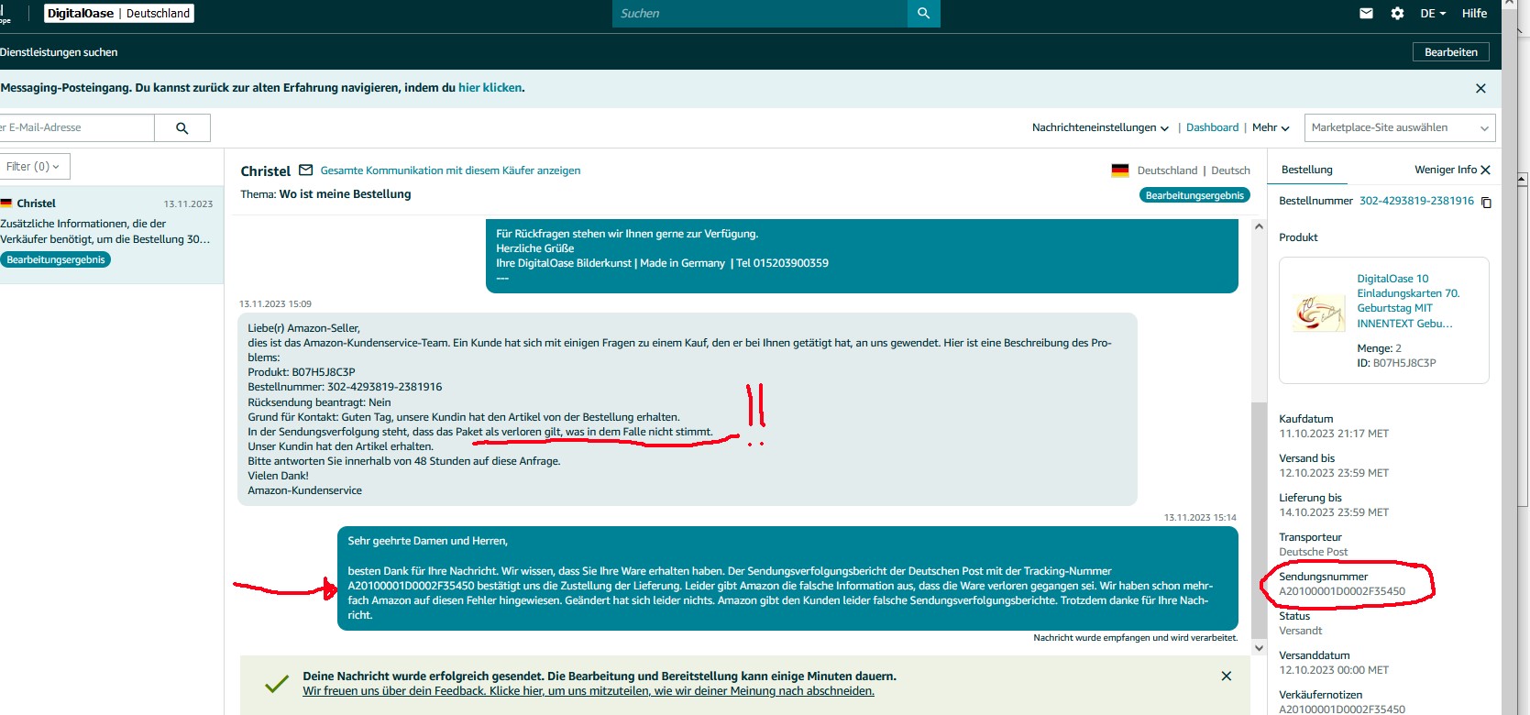Focus the E-Mail-Adresse search field

point(77,128)
